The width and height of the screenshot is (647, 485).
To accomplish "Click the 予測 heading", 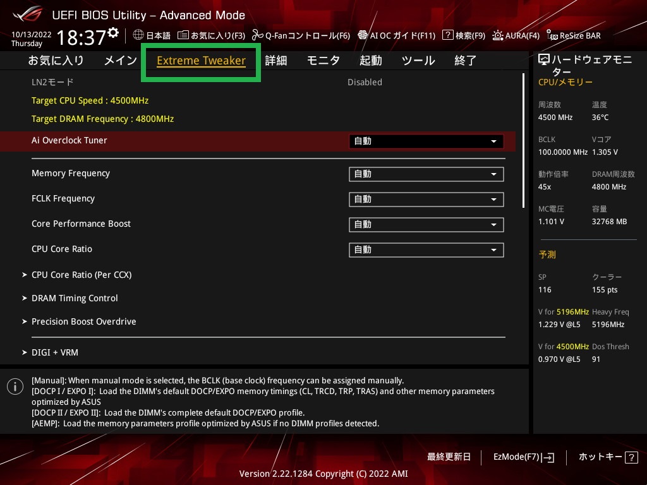I will pyautogui.click(x=547, y=254).
